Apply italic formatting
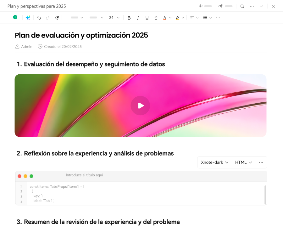 [138, 18]
